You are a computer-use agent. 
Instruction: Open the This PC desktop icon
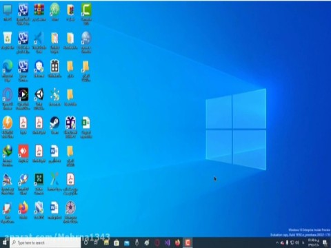(8, 12)
